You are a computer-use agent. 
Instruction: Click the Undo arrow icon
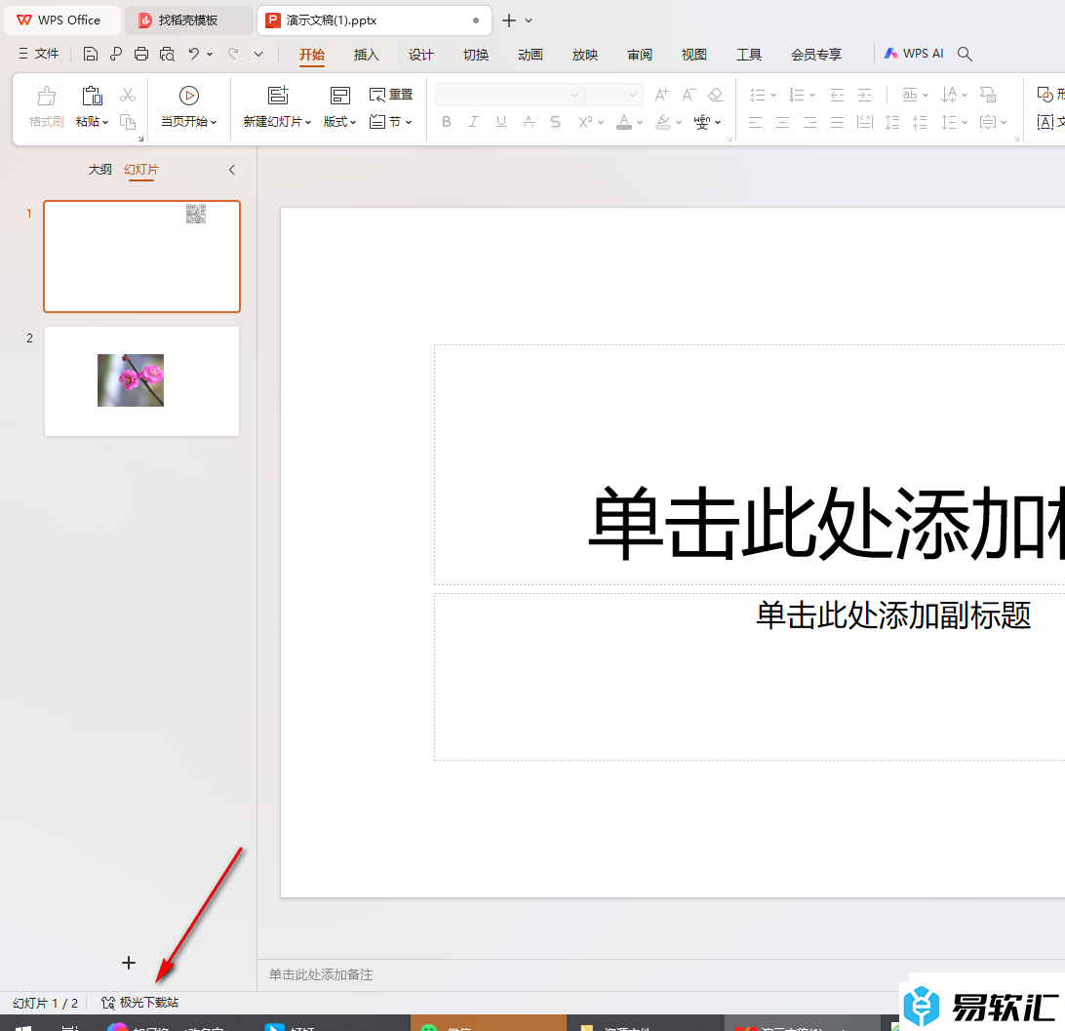tap(194, 54)
